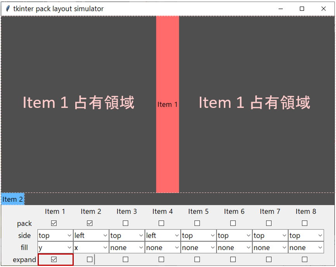Toggle the expand checkbox for Item 6

pyautogui.click(x=233, y=260)
